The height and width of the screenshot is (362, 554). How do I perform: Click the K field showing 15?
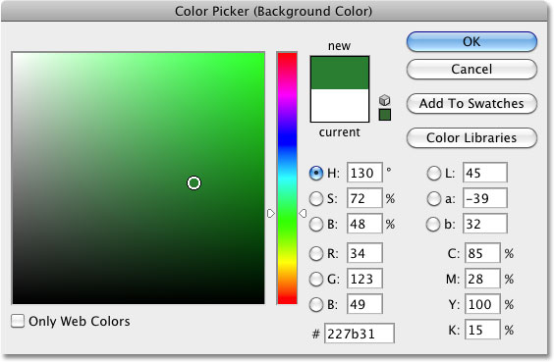coord(482,330)
